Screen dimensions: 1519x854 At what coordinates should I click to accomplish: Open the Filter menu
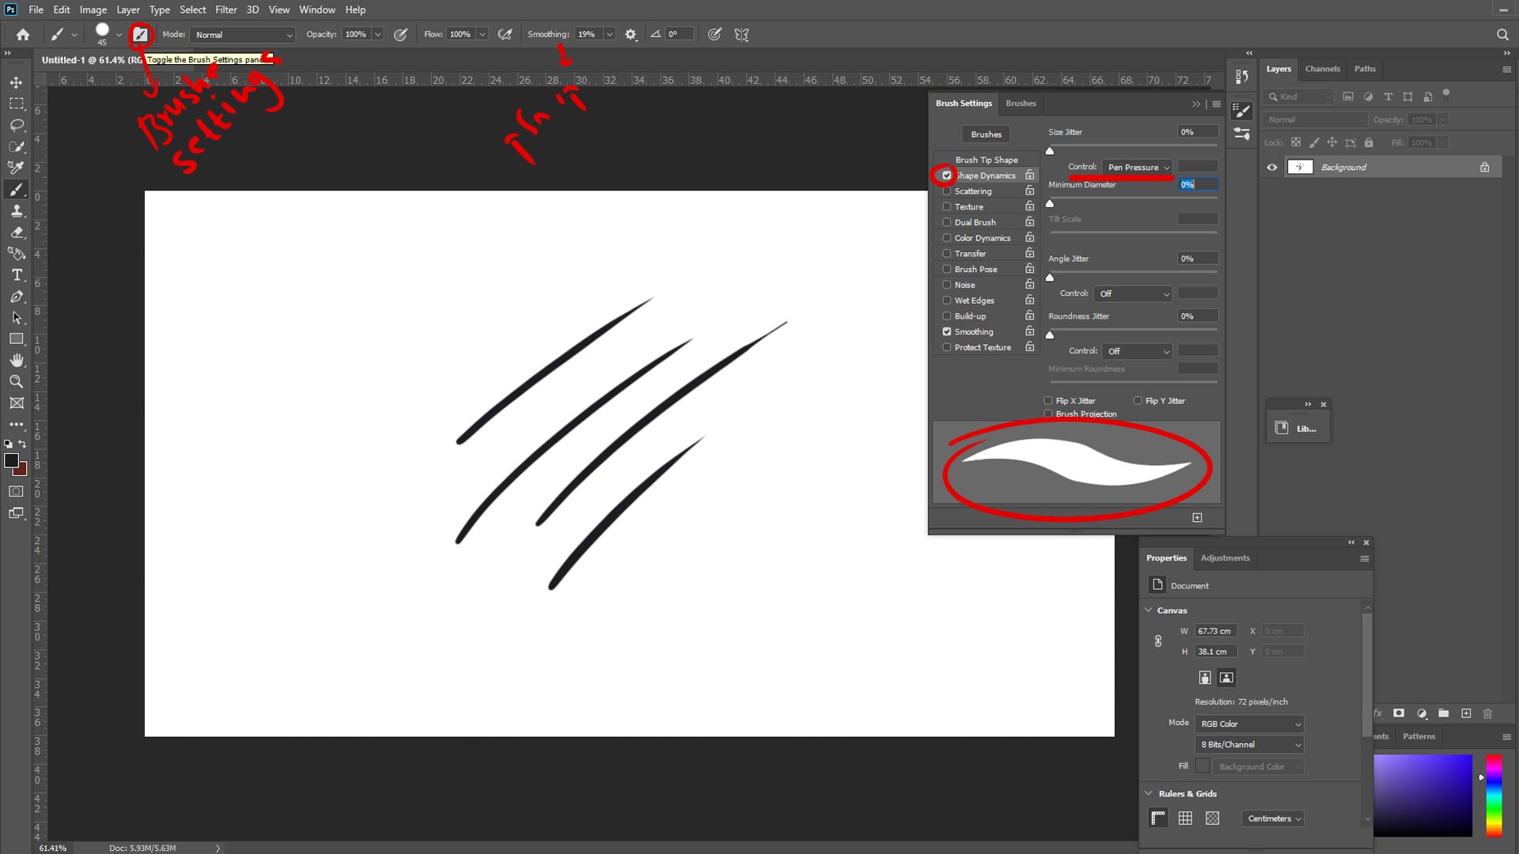[x=225, y=9]
